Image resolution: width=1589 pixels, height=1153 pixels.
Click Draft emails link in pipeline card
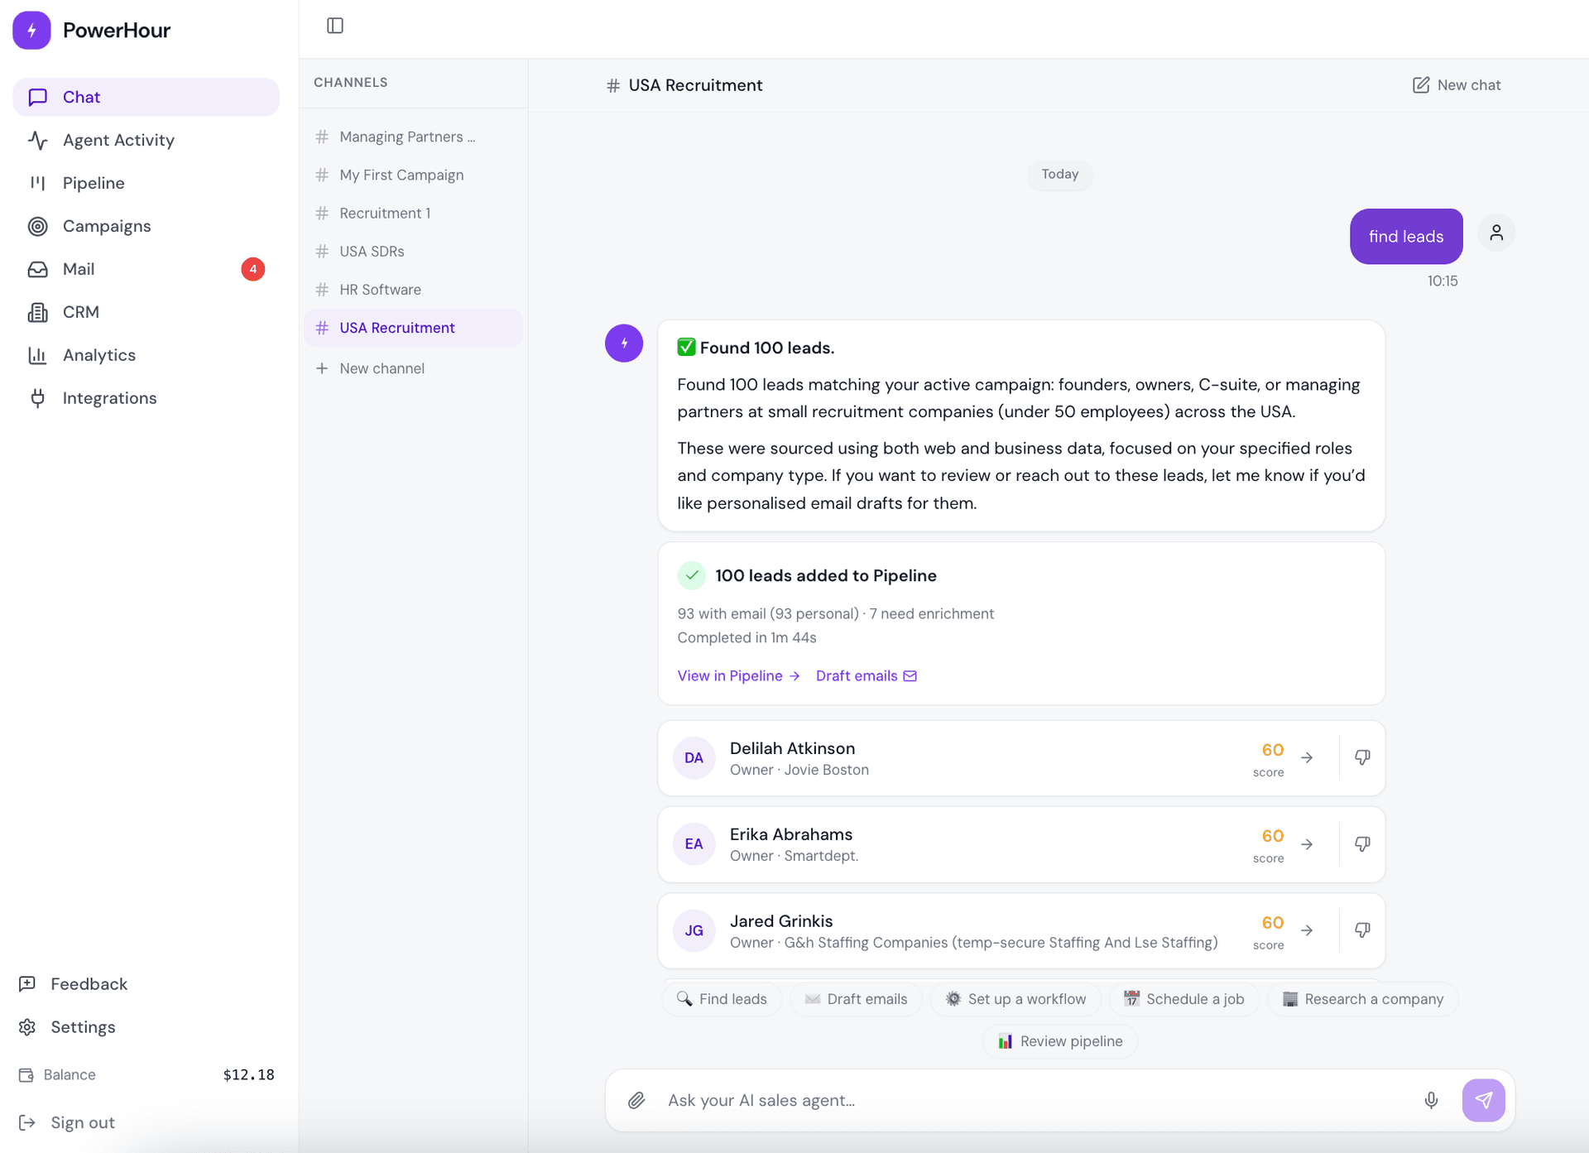[867, 676]
